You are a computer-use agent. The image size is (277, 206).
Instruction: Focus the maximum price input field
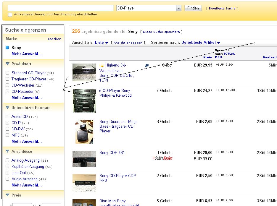coord(51,205)
